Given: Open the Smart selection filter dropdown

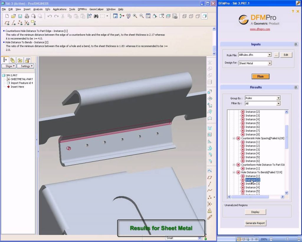Looking at the screenshot, I should [x=200, y=238].
